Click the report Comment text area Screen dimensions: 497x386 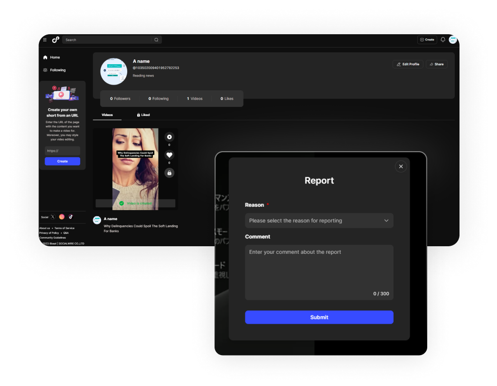(x=319, y=272)
